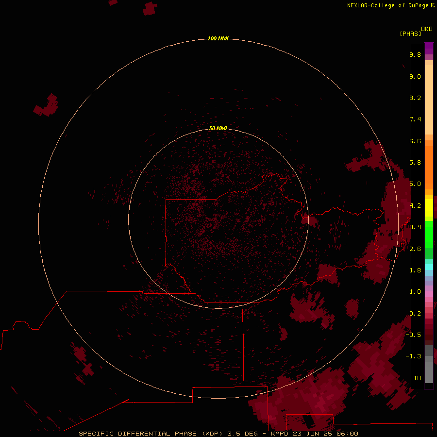Click the -0.5 scale value label

(413, 335)
